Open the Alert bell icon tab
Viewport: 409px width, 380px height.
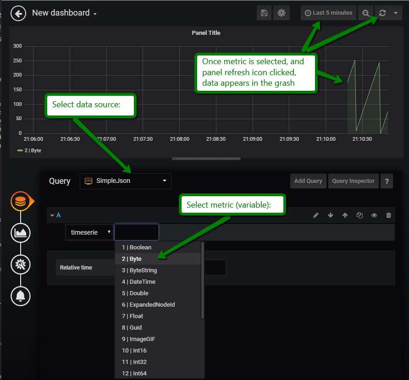[x=21, y=296]
